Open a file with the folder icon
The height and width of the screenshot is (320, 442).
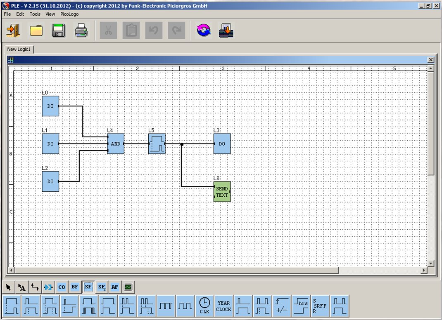click(x=36, y=31)
